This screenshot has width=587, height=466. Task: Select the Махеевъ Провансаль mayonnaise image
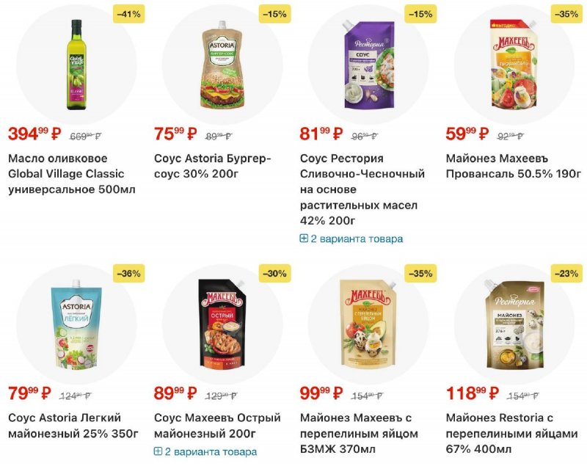(x=514, y=64)
